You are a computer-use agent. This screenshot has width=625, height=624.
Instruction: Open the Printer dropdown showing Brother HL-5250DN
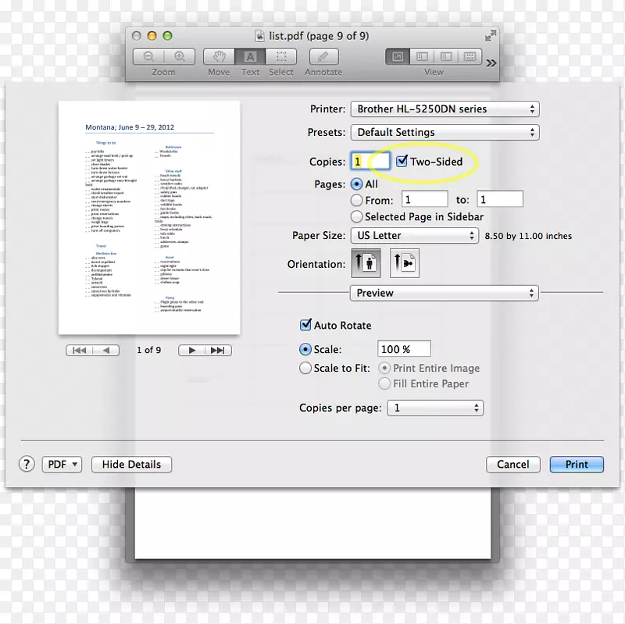(x=445, y=109)
